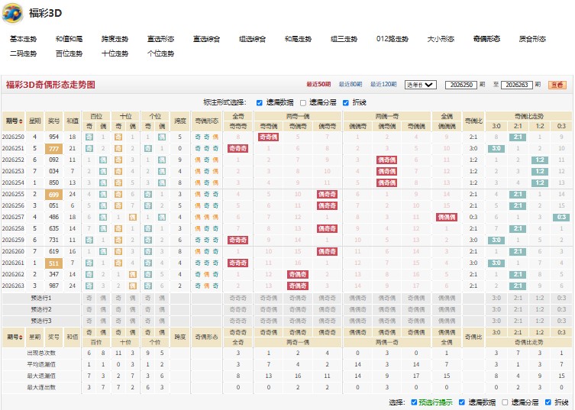Click prize number 987 of issue 2026263
The image size is (575, 410).
click(x=54, y=286)
